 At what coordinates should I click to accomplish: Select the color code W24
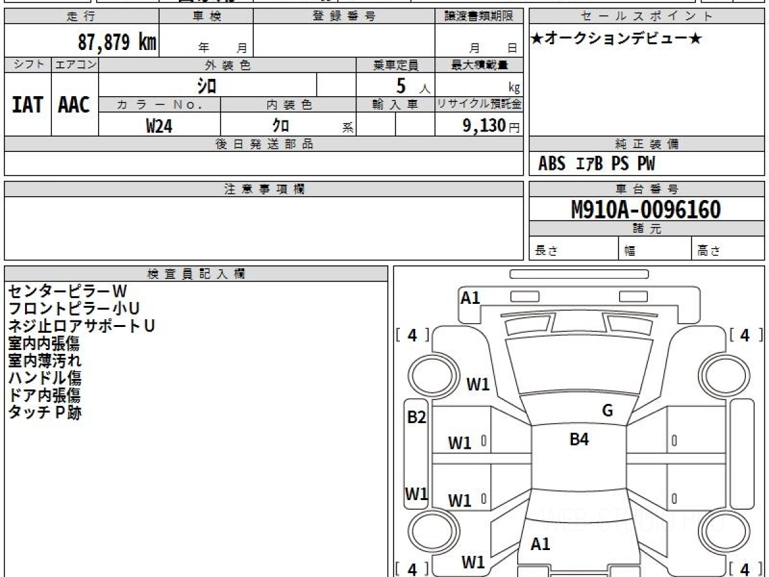(x=159, y=126)
